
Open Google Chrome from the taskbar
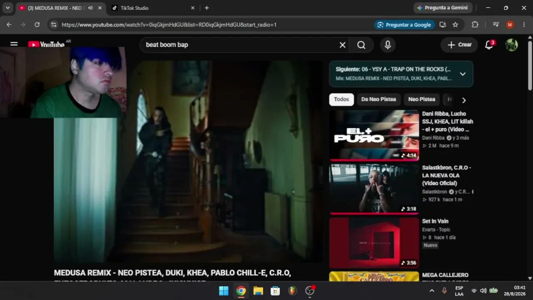click(x=241, y=291)
